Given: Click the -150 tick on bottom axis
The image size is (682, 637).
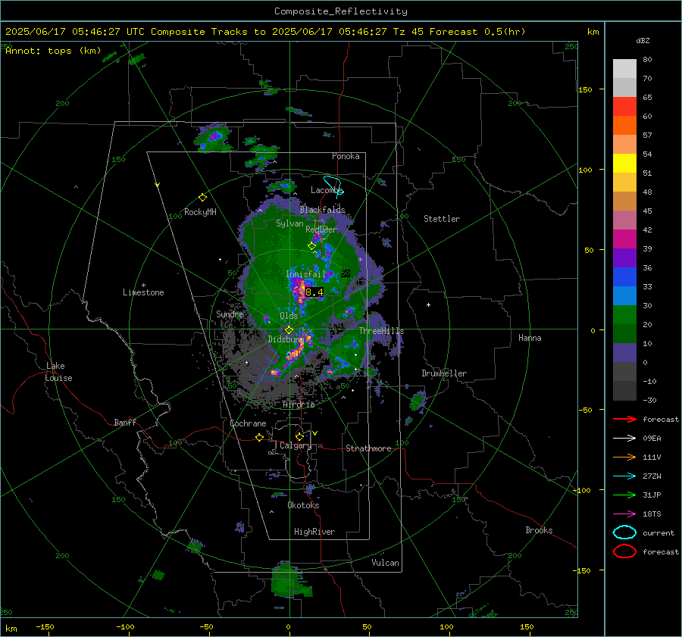Looking at the screenshot, I should 45,626.
